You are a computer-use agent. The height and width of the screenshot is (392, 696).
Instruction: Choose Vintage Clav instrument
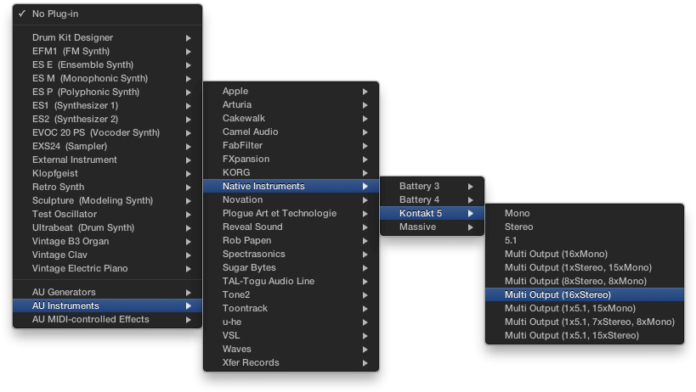point(107,255)
